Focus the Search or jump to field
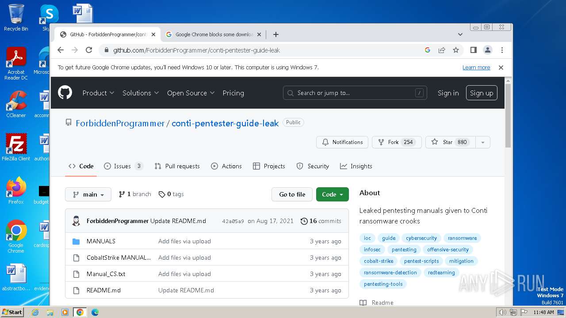Screen dimensions: 566x318 pyautogui.click(x=355, y=93)
